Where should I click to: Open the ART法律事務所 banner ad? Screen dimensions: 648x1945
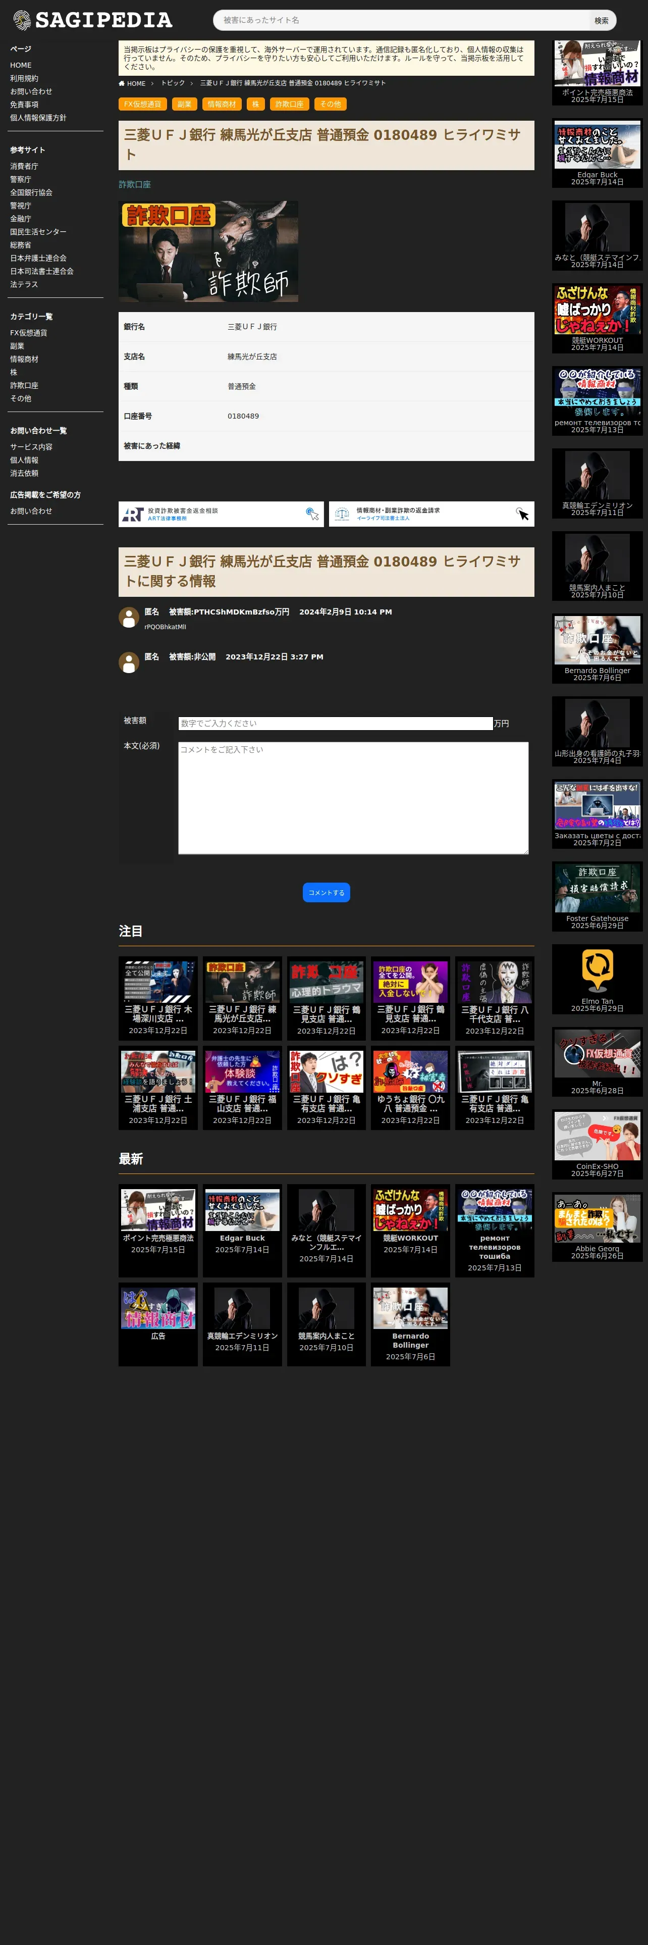click(x=221, y=514)
